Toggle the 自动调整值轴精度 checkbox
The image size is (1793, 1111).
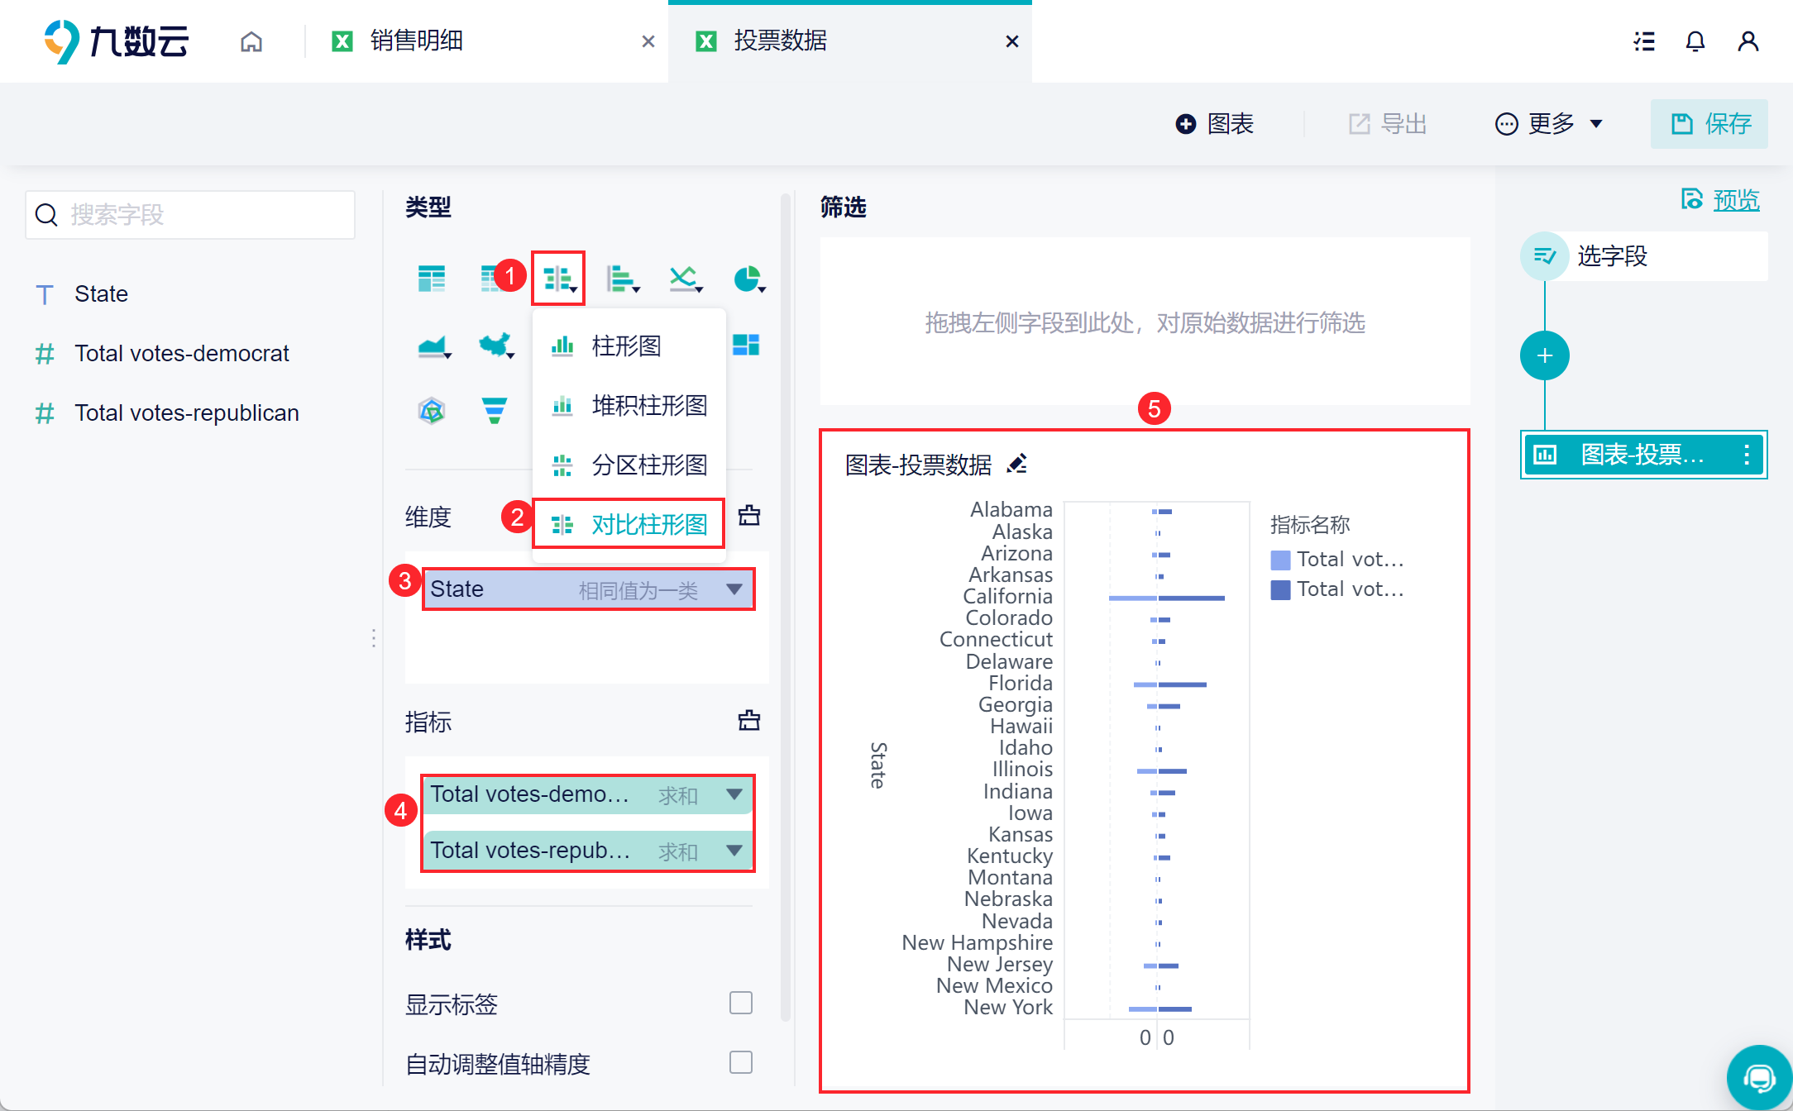(x=740, y=1062)
